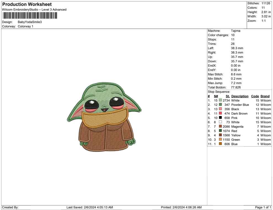Image resolution: width=273 pixels, height=210 pixels.
Task: Click the Powder Blue description in stop 2
Action: pos(240,105)
